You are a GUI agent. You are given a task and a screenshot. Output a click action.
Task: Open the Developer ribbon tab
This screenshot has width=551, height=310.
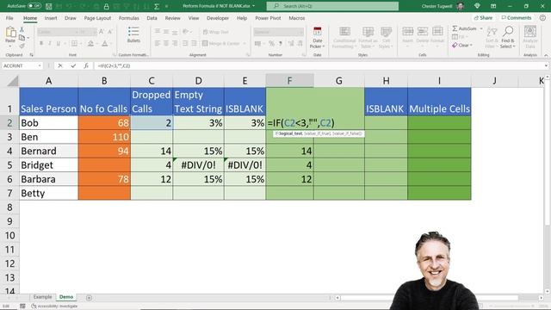(218, 18)
